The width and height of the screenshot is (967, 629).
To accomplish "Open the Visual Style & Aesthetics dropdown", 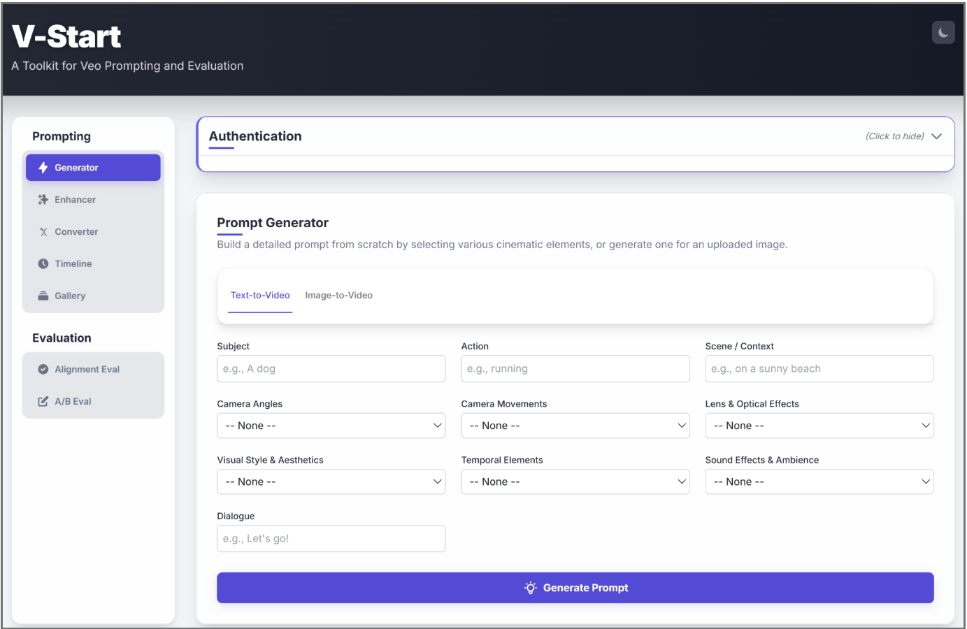I will (x=331, y=482).
